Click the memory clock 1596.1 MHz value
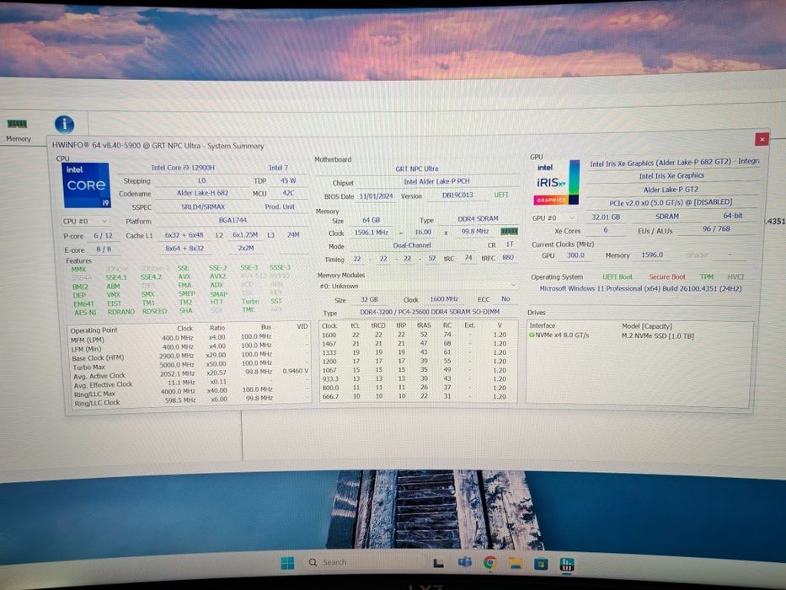The width and height of the screenshot is (786, 590). 371,233
